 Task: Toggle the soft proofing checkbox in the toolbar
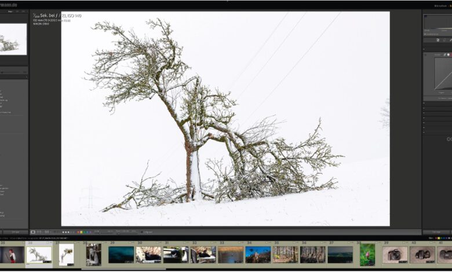tap(141, 232)
